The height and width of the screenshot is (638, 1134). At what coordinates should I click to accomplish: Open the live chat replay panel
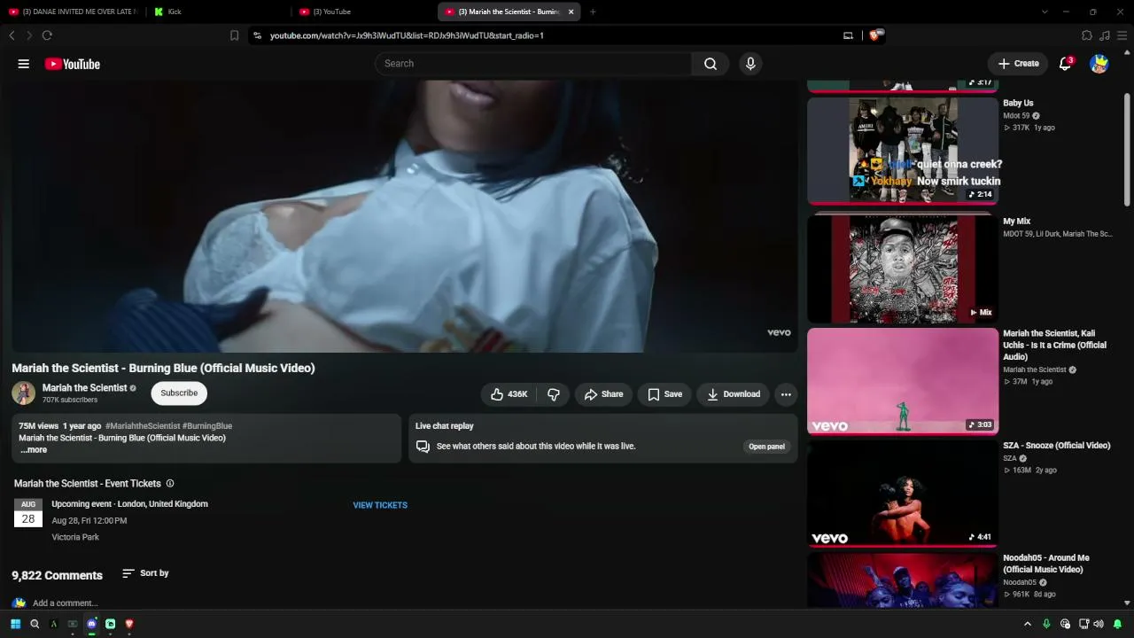tap(766, 447)
